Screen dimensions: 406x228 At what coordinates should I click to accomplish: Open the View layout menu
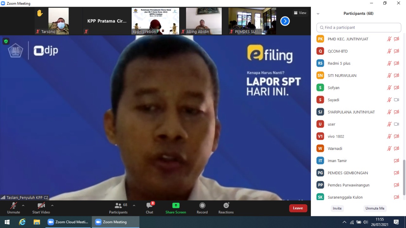coord(300,13)
